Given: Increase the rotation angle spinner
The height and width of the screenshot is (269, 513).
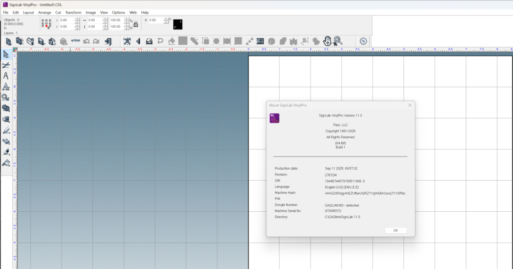Looking at the screenshot, I should coord(166,19).
